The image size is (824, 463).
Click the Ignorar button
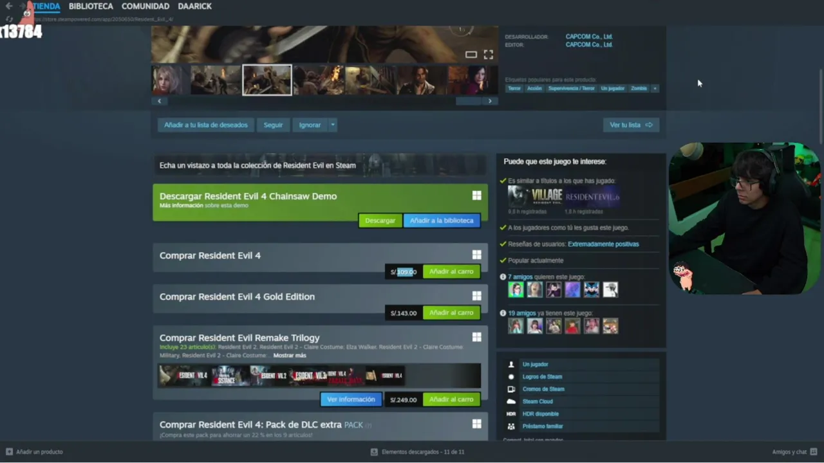pyautogui.click(x=310, y=125)
